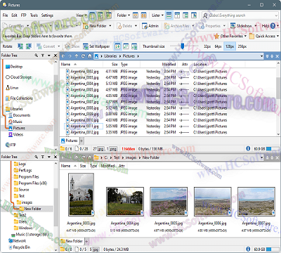The width and height of the screenshot is (281, 253).
Task: Open Properties from the toolbar
Action: pos(210,26)
